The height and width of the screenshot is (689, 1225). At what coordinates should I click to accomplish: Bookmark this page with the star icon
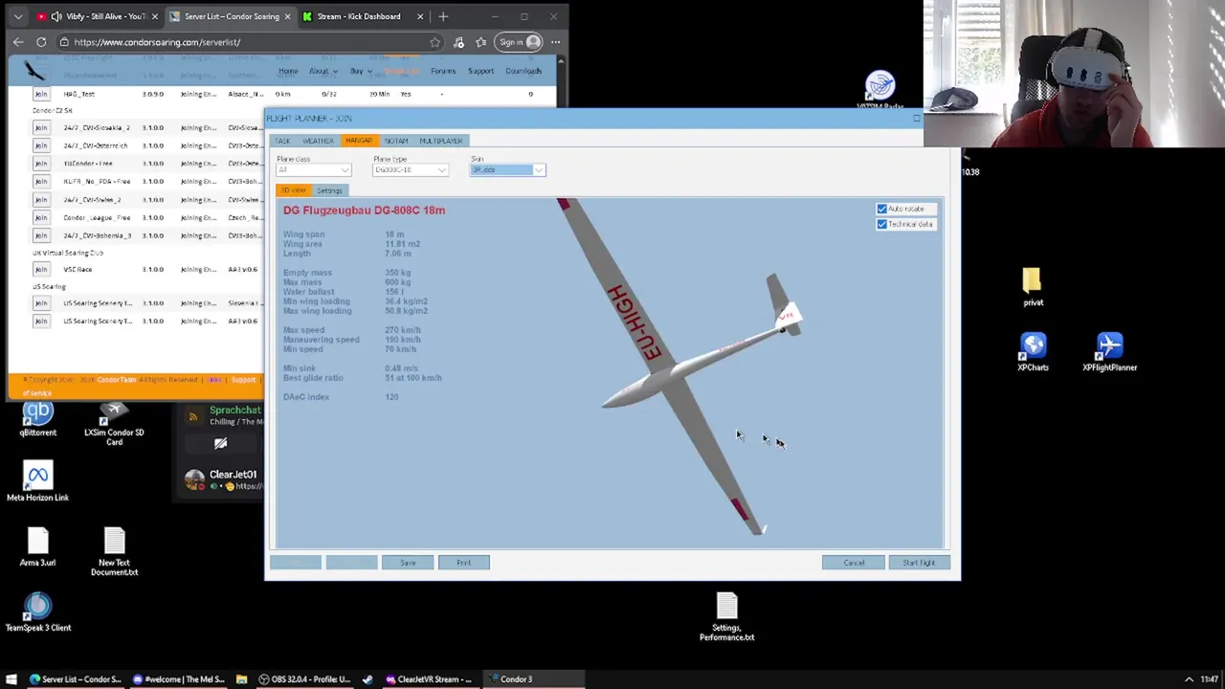pyautogui.click(x=435, y=42)
